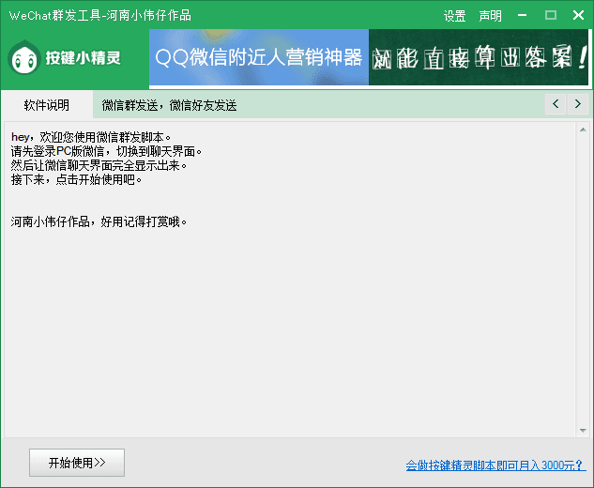Click the scrollbar up arrow
594x488 pixels.
point(583,130)
